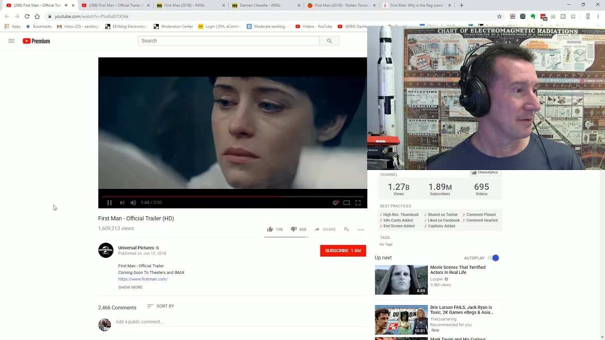Open Chrome three-dot menu
This screenshot has height=340, width=605.
tap(599, 16)
